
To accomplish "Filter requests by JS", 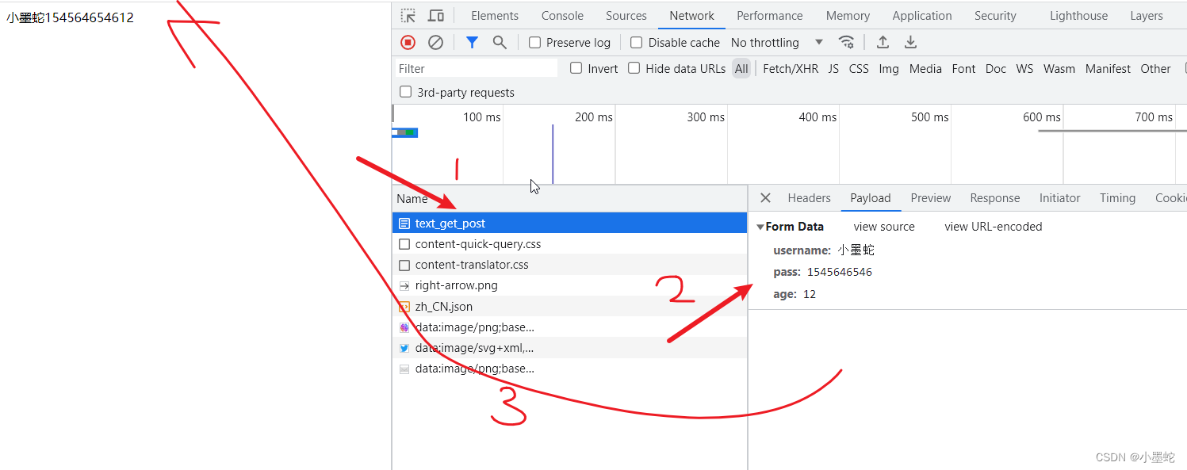I will [x=833, y=69].
